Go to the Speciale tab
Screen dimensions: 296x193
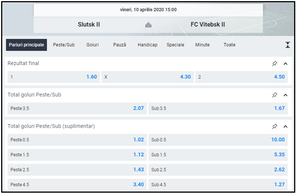175,45
